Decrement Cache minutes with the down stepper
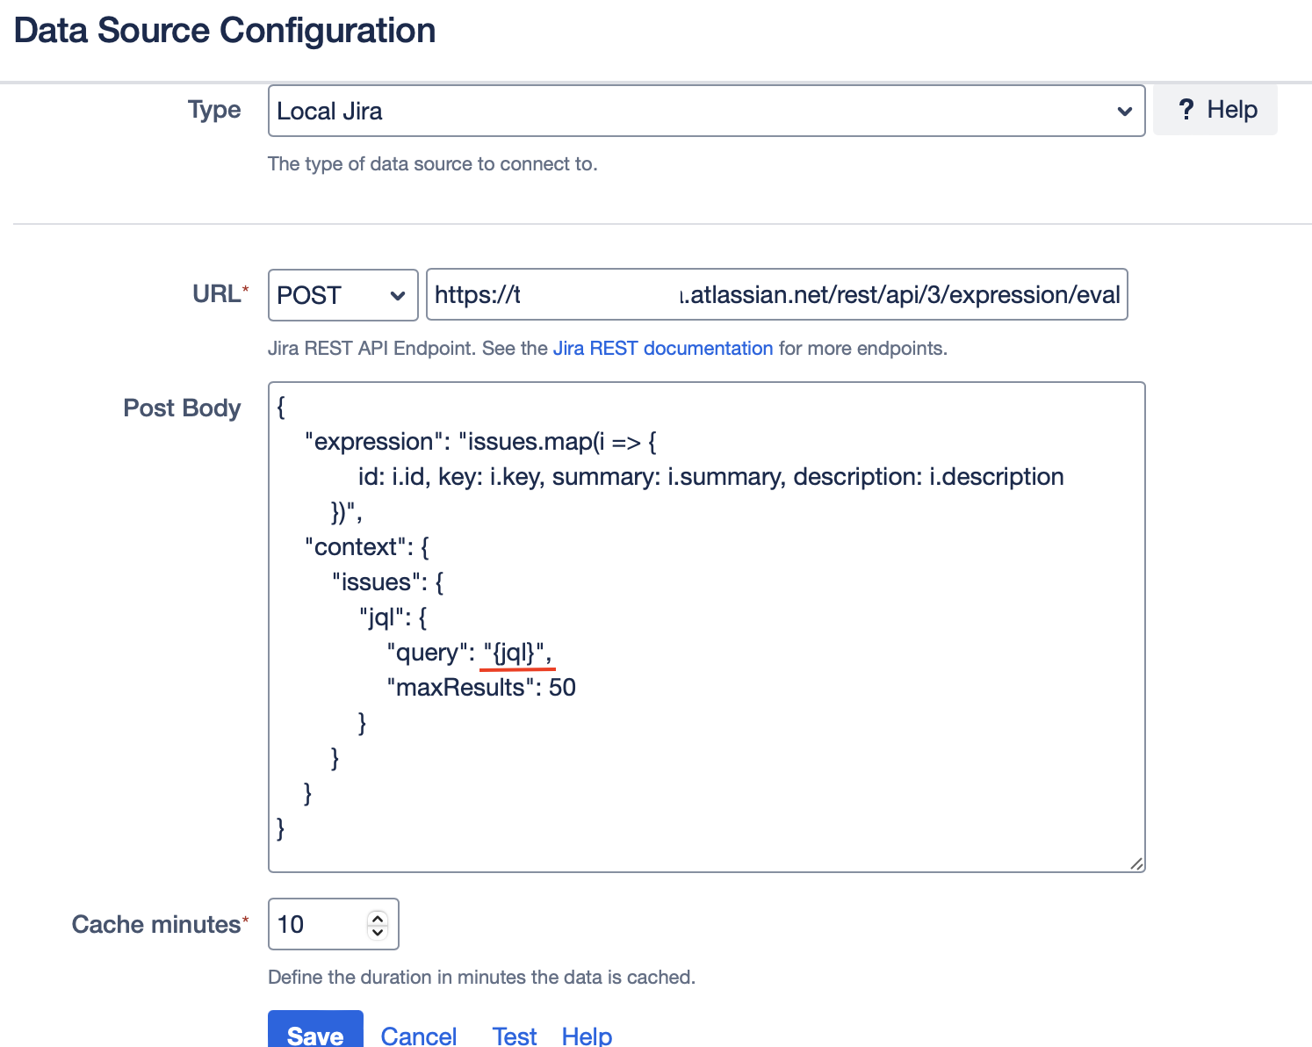This screenshot has height=1047, width=1312. coord(378,933)
